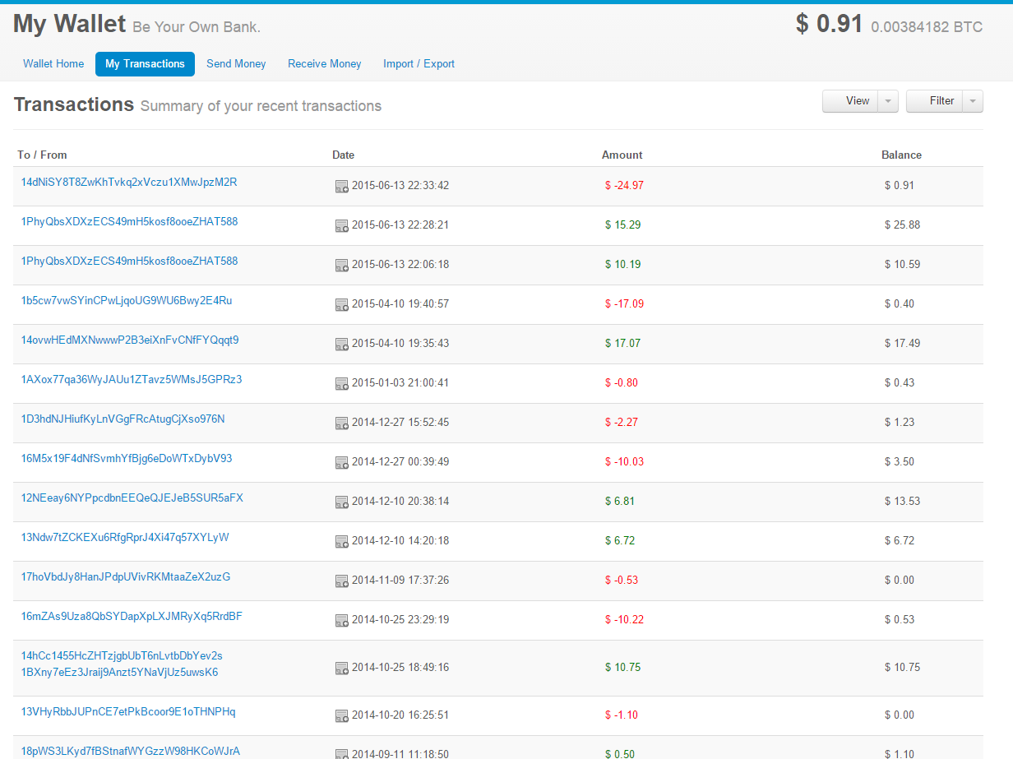Click the transaction icon beside 2014-11-09 17:37:26
Image resolution: width=1013 pixels, height=759 pixels.
(341, 581)
